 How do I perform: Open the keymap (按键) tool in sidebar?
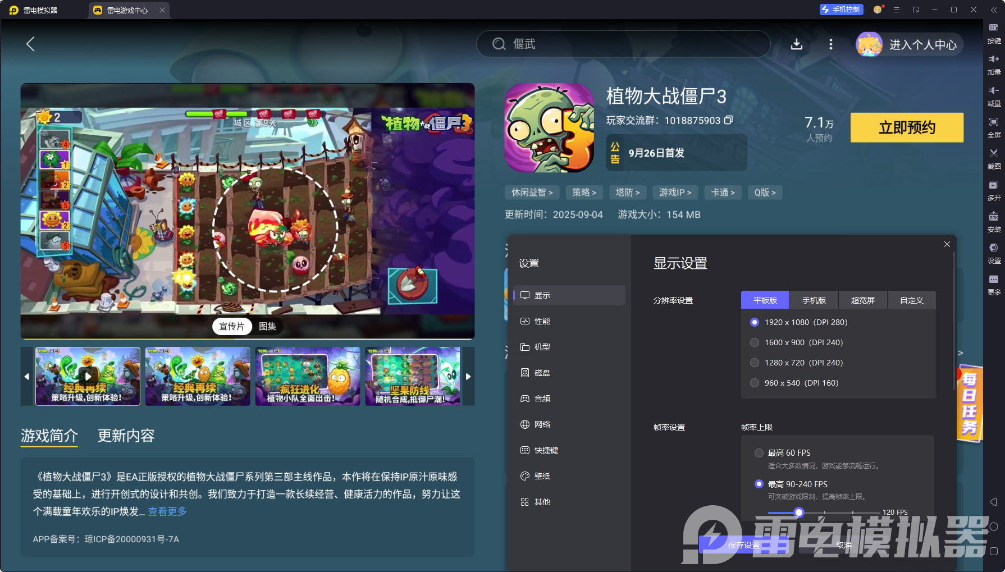994,33
